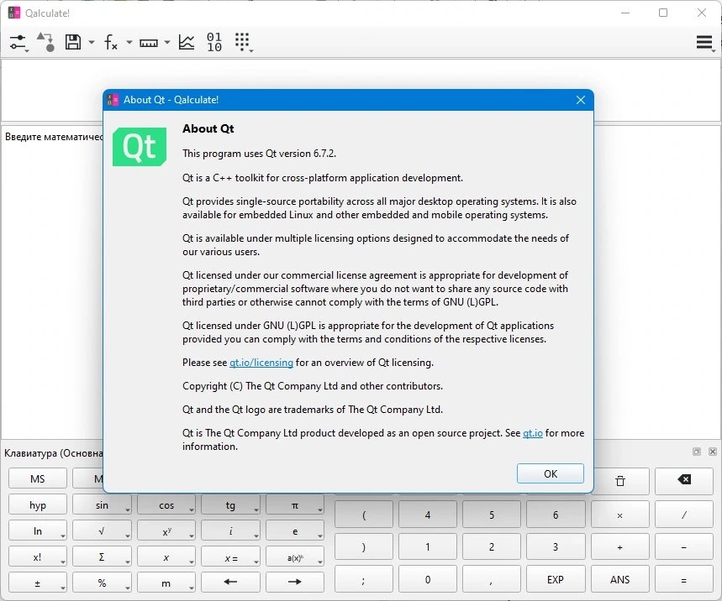This screenshot has width=722, height=601.
Task: Open the calculation mode settings icon
Action: coord(18,42)
